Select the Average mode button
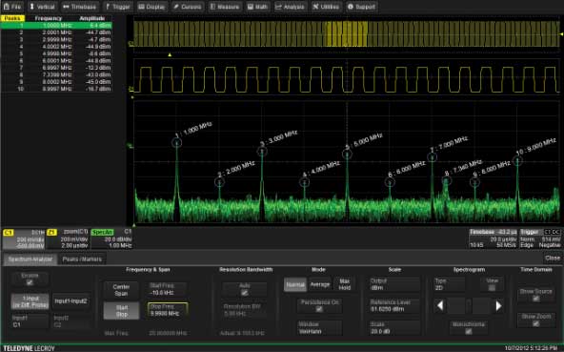The height and width of the screenshot is (352, 564). click(320, 284)
